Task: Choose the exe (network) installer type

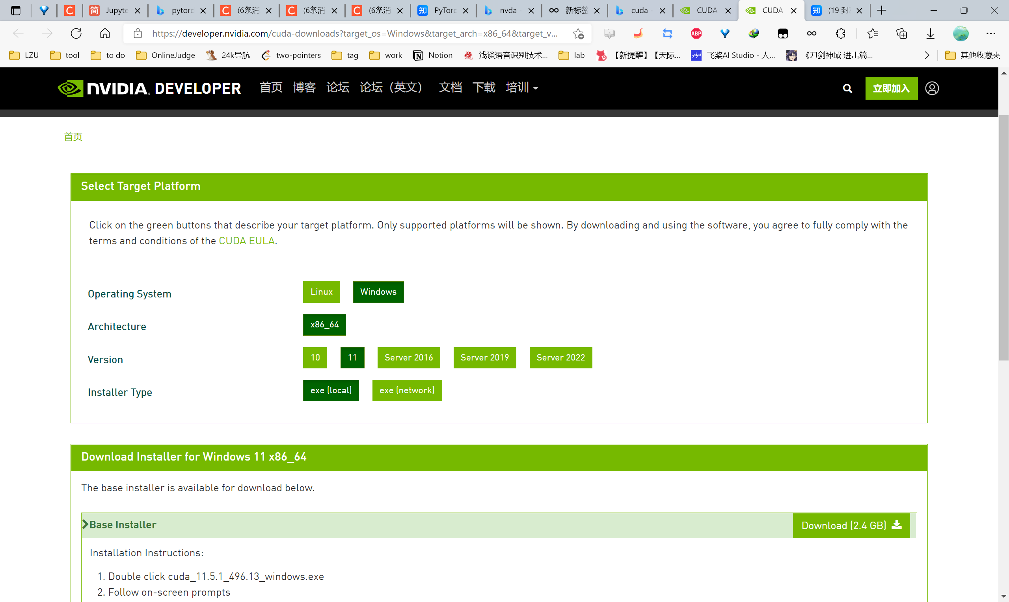Action: click(x=407, y=390)
